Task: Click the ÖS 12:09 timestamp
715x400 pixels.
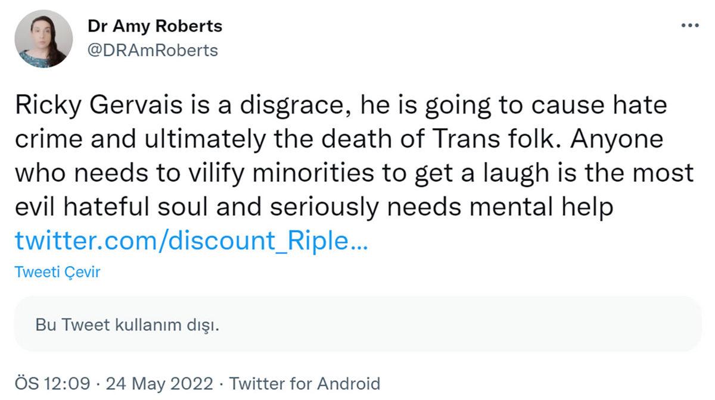Action: pyautogui.click(x=51, y=383)
